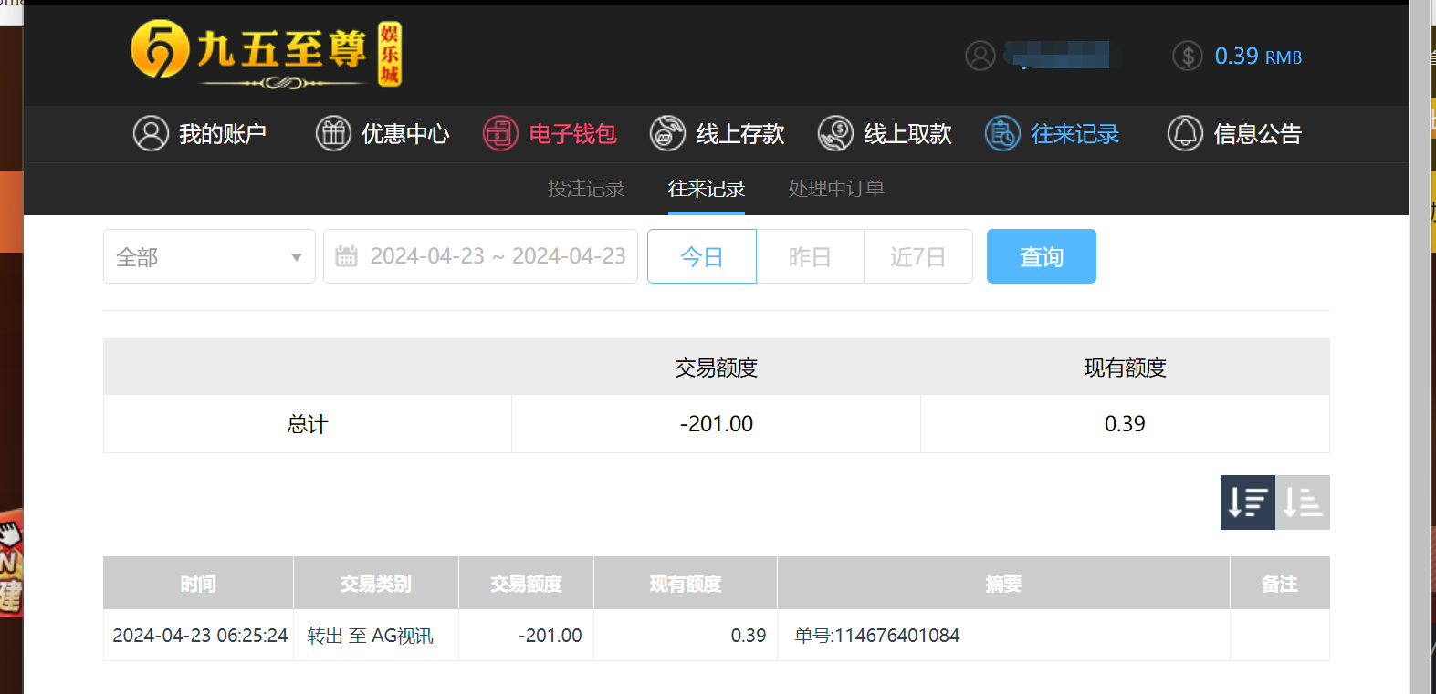Click the 交易类别 column header
The image size is (1436, 694).
375,584
